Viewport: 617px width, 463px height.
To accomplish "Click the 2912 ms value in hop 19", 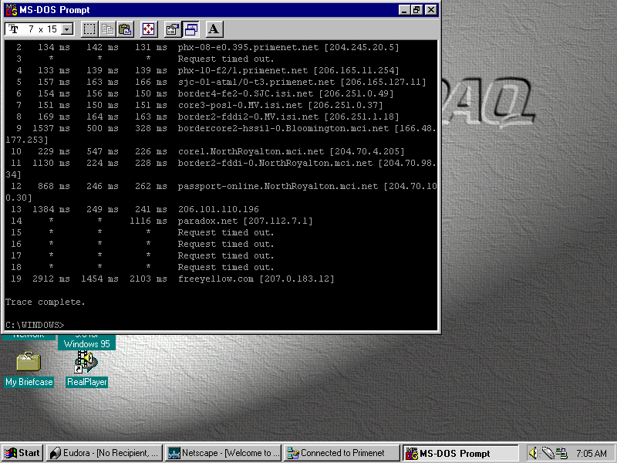I will point(51,279).
